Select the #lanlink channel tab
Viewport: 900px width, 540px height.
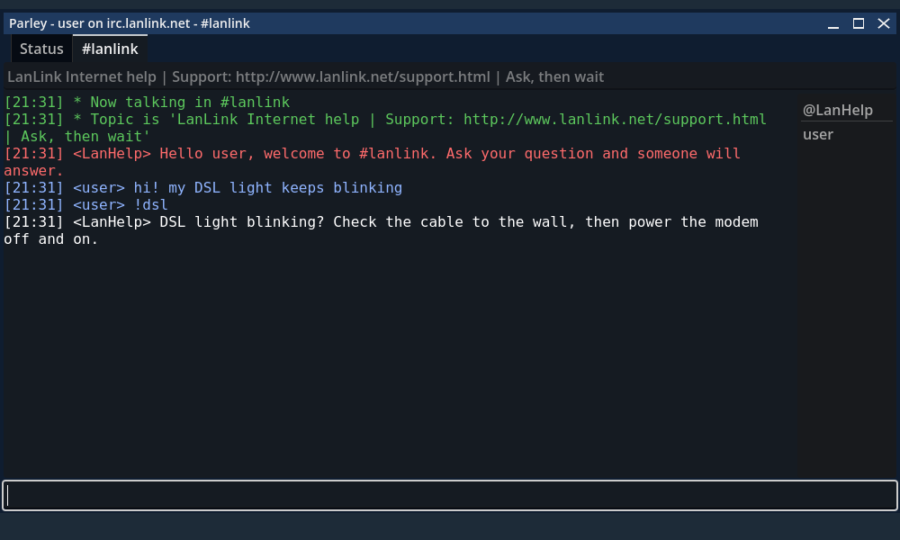110,49
